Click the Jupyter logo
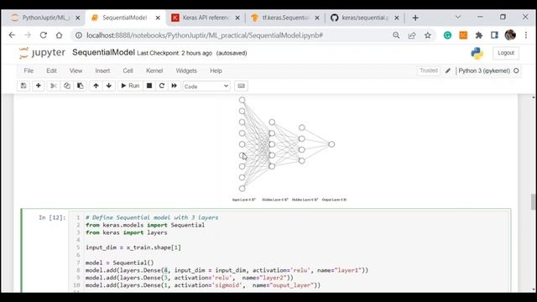This screenshot has height=302, width=537. pyautogui.click(x=41, y=53)
